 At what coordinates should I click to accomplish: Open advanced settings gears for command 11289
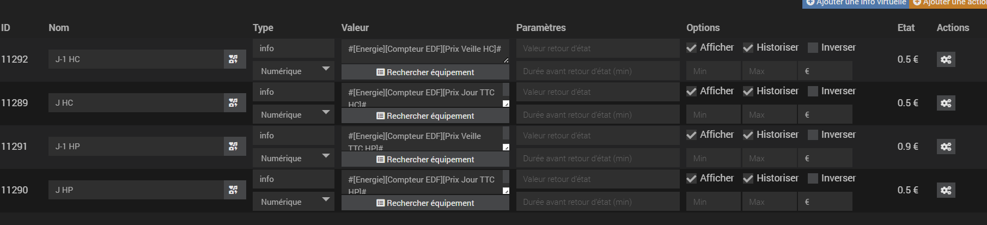click(946, 103)
